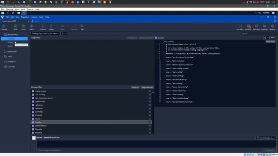This screenshot has width=278, height=156.
Task: Expand the BRANCHES sidebar section
Action: [x=12, y=52]
